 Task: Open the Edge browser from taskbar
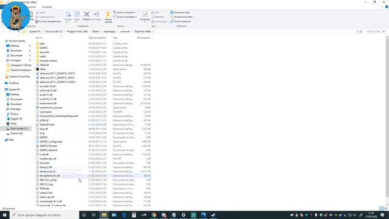point(124,215)
